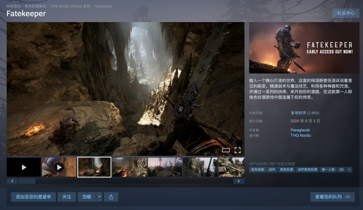
Task: Select the partially visible last thumbnail
Action: (231, 167)
